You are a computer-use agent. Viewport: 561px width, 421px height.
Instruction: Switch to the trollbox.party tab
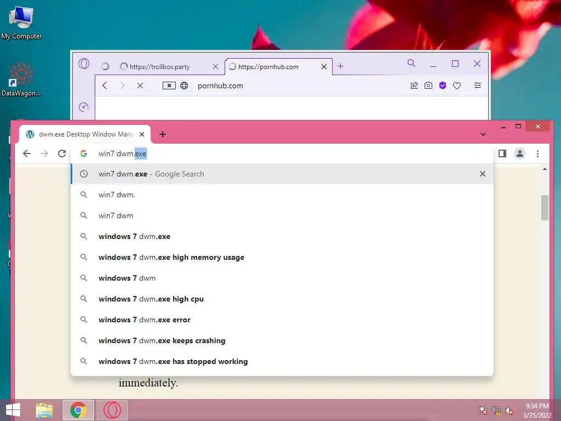tap(169, 66)
